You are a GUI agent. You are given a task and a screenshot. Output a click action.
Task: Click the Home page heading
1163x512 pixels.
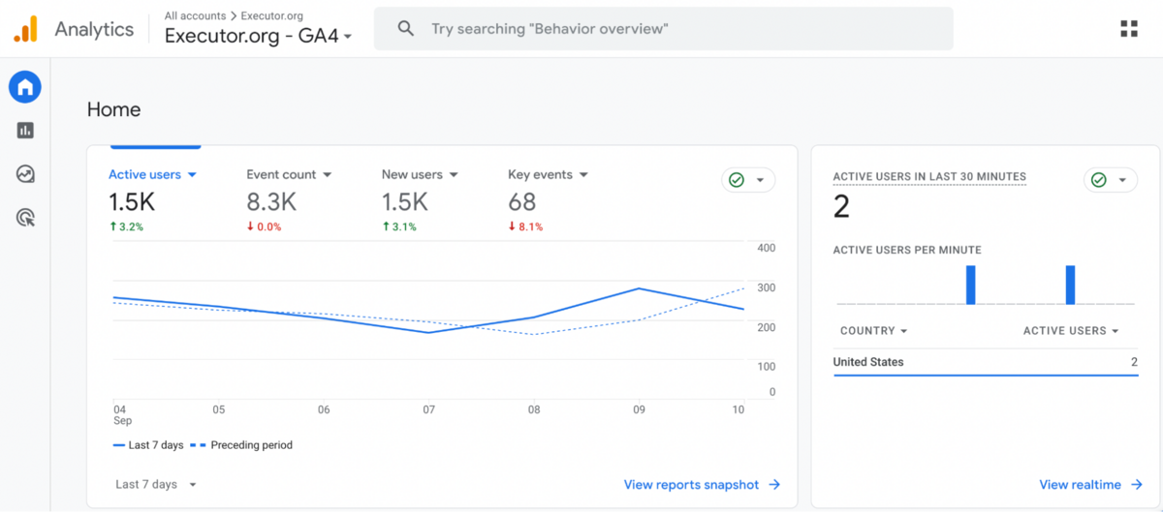[x=113, y=109]
